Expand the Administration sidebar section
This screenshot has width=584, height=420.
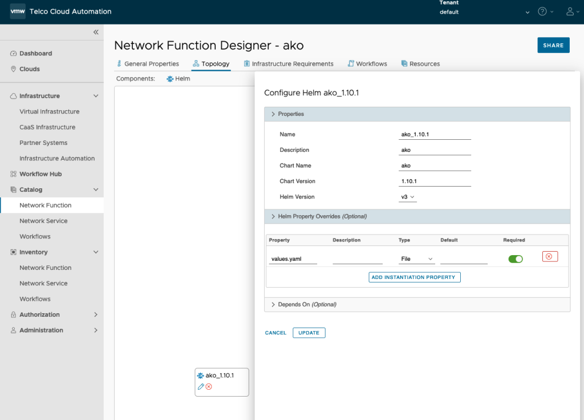(96, 330)
